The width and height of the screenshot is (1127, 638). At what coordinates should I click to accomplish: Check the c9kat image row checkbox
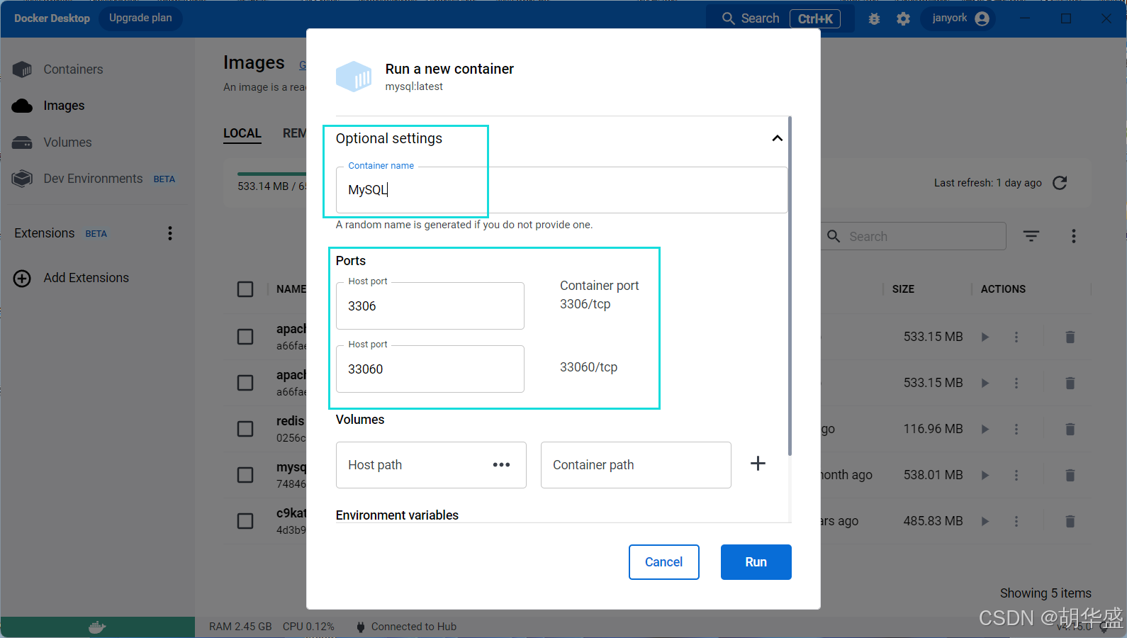tap(245, 521)
